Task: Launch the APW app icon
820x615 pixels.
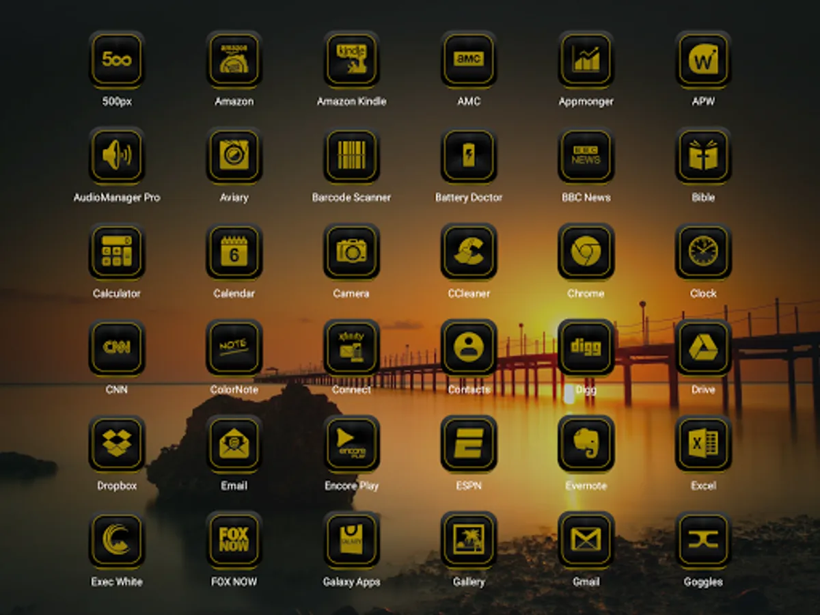Action: point(703,59)
